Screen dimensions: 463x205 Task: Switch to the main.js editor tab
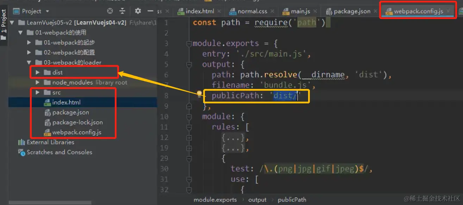300,11
